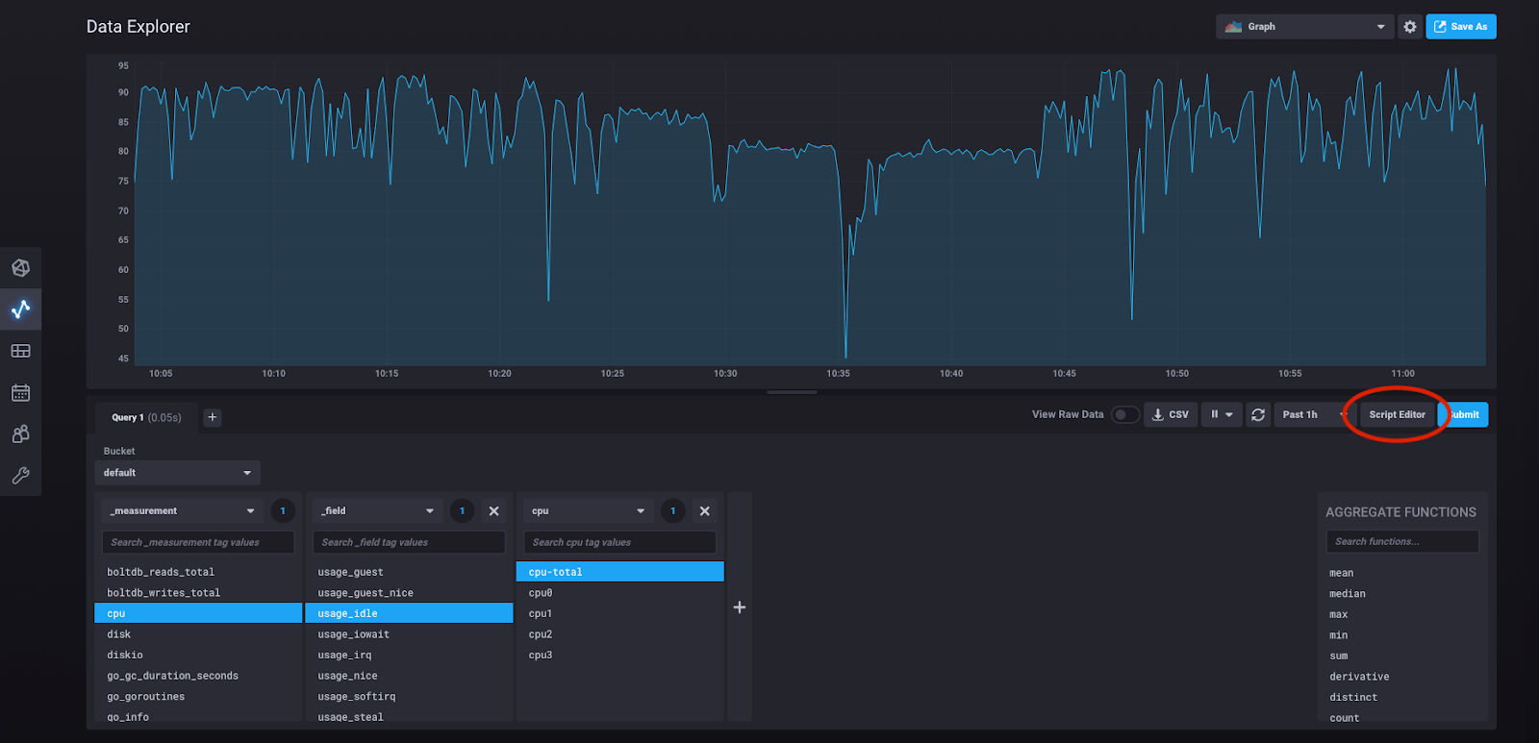Viewport: 1539px width, 743px height.
Task: Remove the cpu tag filter with its X
Action: (x=704, y=511)
